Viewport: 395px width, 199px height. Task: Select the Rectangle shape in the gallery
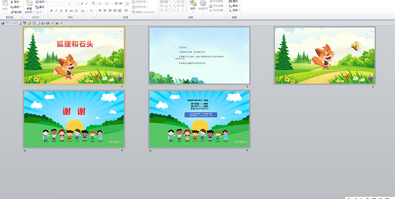point(179,2)
